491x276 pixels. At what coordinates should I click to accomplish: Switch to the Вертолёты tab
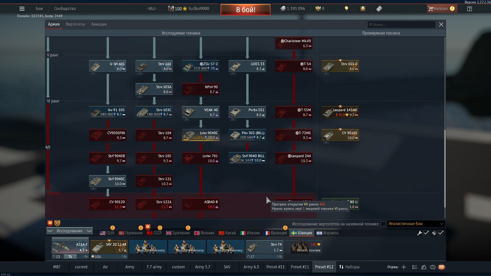click(75, 24)
